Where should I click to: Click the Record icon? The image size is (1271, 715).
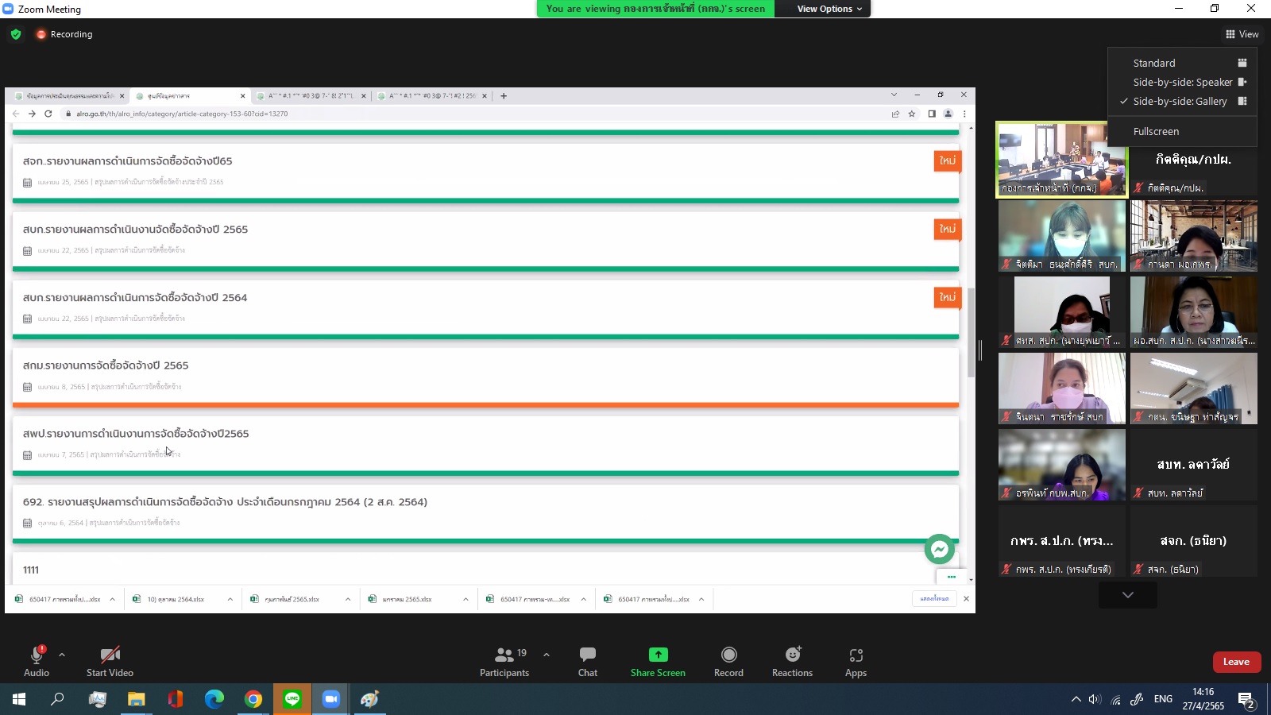[728, 655]
